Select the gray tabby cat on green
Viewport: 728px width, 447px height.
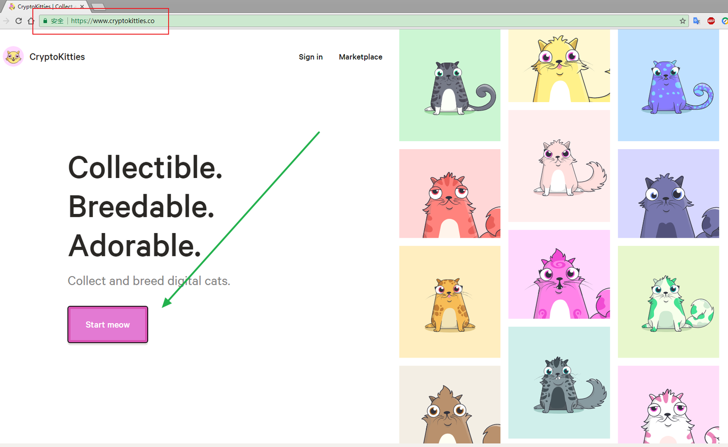click(x=450, y=85)
